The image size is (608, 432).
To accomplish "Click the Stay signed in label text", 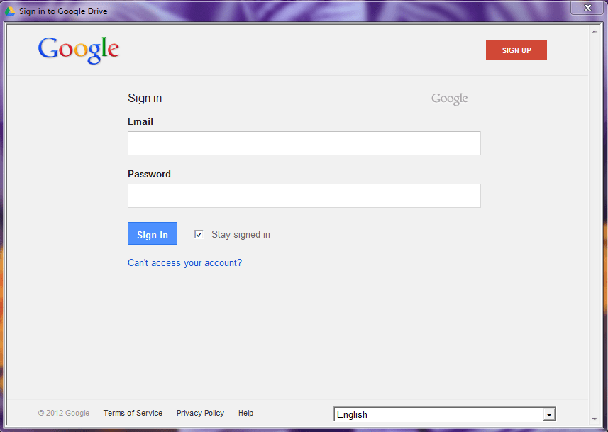I will click(241, 235).
